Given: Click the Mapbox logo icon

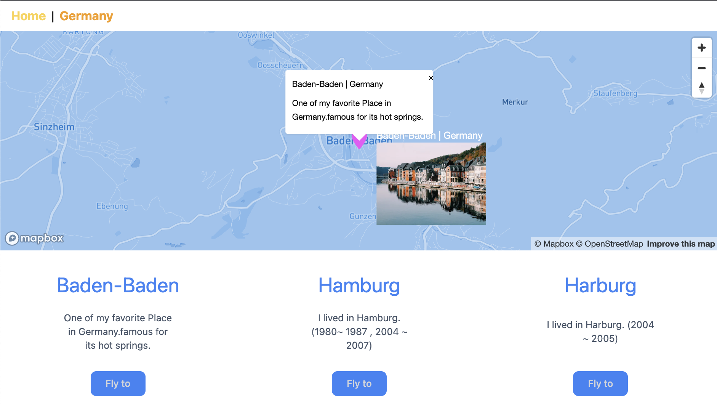Looking at the screenshot, I should (x=34, y=238).
